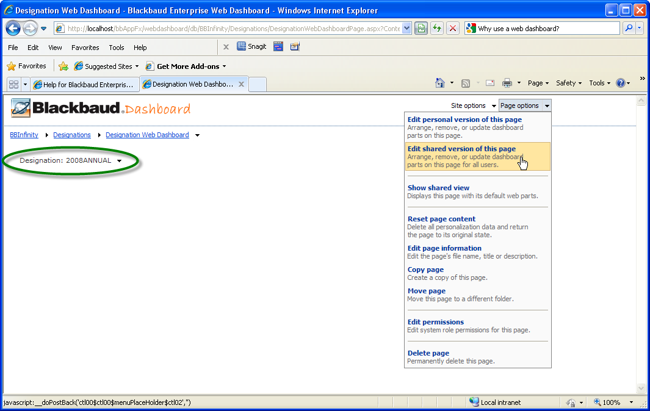Click the Blackbaud Dashboard logo
This screenshot has height=411, width=650.
pyautogui.click(x=100, y=108)
